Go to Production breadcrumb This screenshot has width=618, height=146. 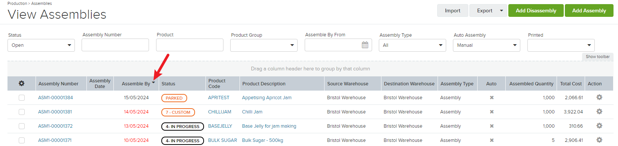[x=17, y=3]
